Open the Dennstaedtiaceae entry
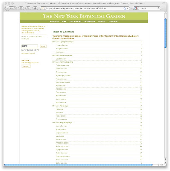 click(63, 83)
